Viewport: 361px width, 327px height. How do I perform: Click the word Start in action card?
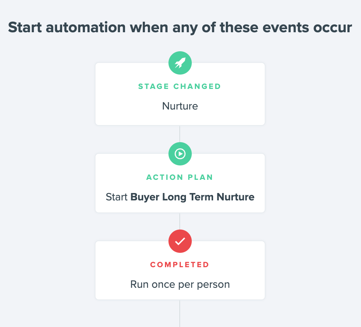coord(116,197)
